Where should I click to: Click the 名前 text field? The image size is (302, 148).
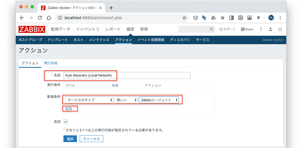pyautogui.click(x=127, y=75)
